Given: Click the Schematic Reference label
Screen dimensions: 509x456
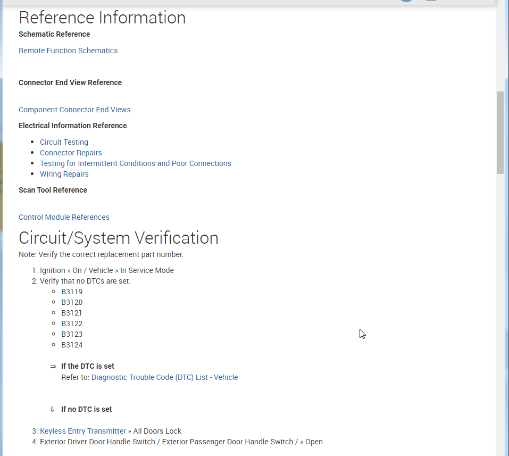Looking at the screenshot, I should tap(54, 34).
